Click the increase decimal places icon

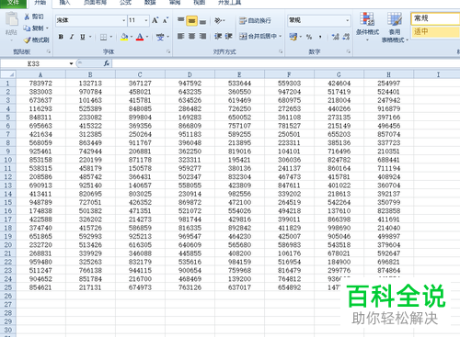336,37
